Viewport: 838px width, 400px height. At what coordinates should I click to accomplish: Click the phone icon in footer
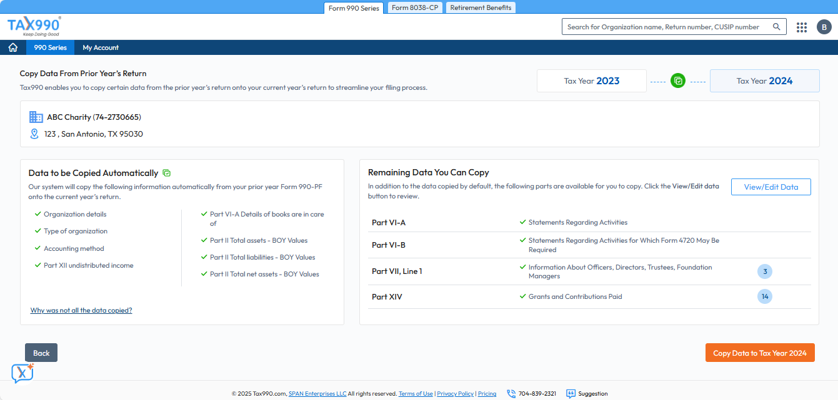pyautogui.click(x=511, y=394)
